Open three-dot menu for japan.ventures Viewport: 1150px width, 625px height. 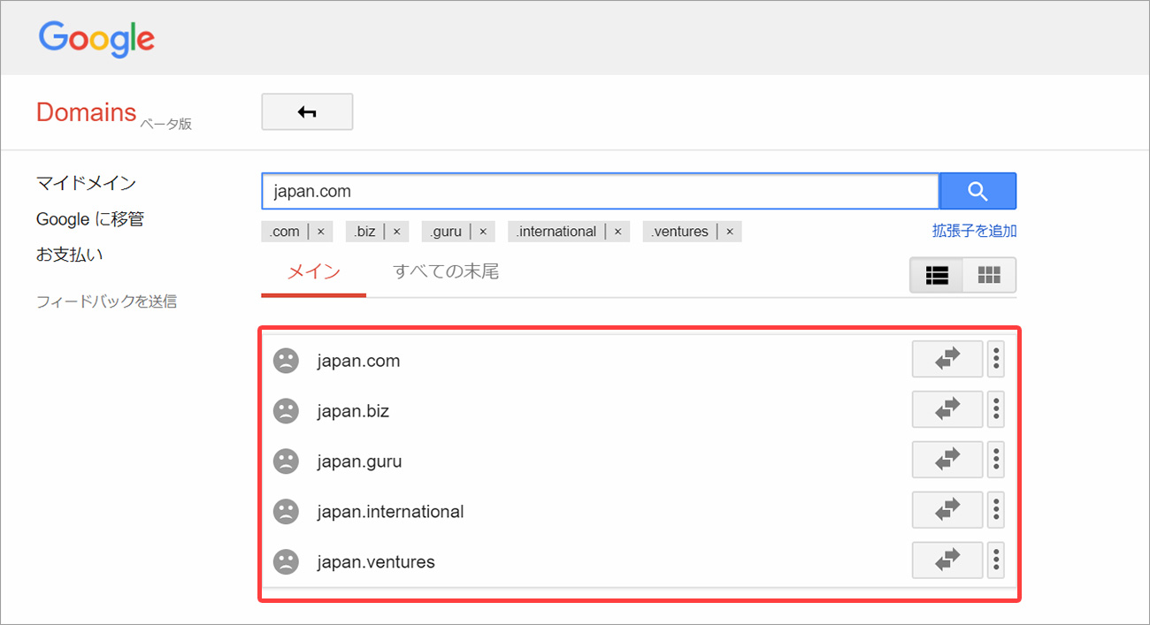pos(996,560)
